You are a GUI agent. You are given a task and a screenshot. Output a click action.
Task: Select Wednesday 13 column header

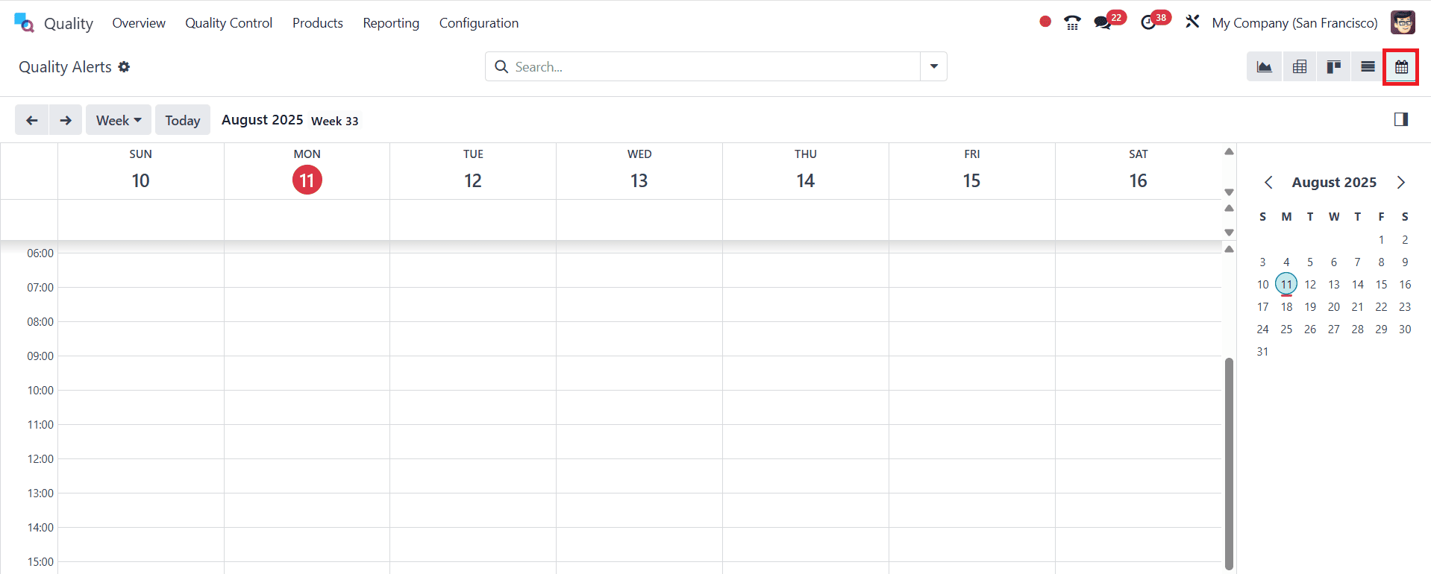(639, 171)
